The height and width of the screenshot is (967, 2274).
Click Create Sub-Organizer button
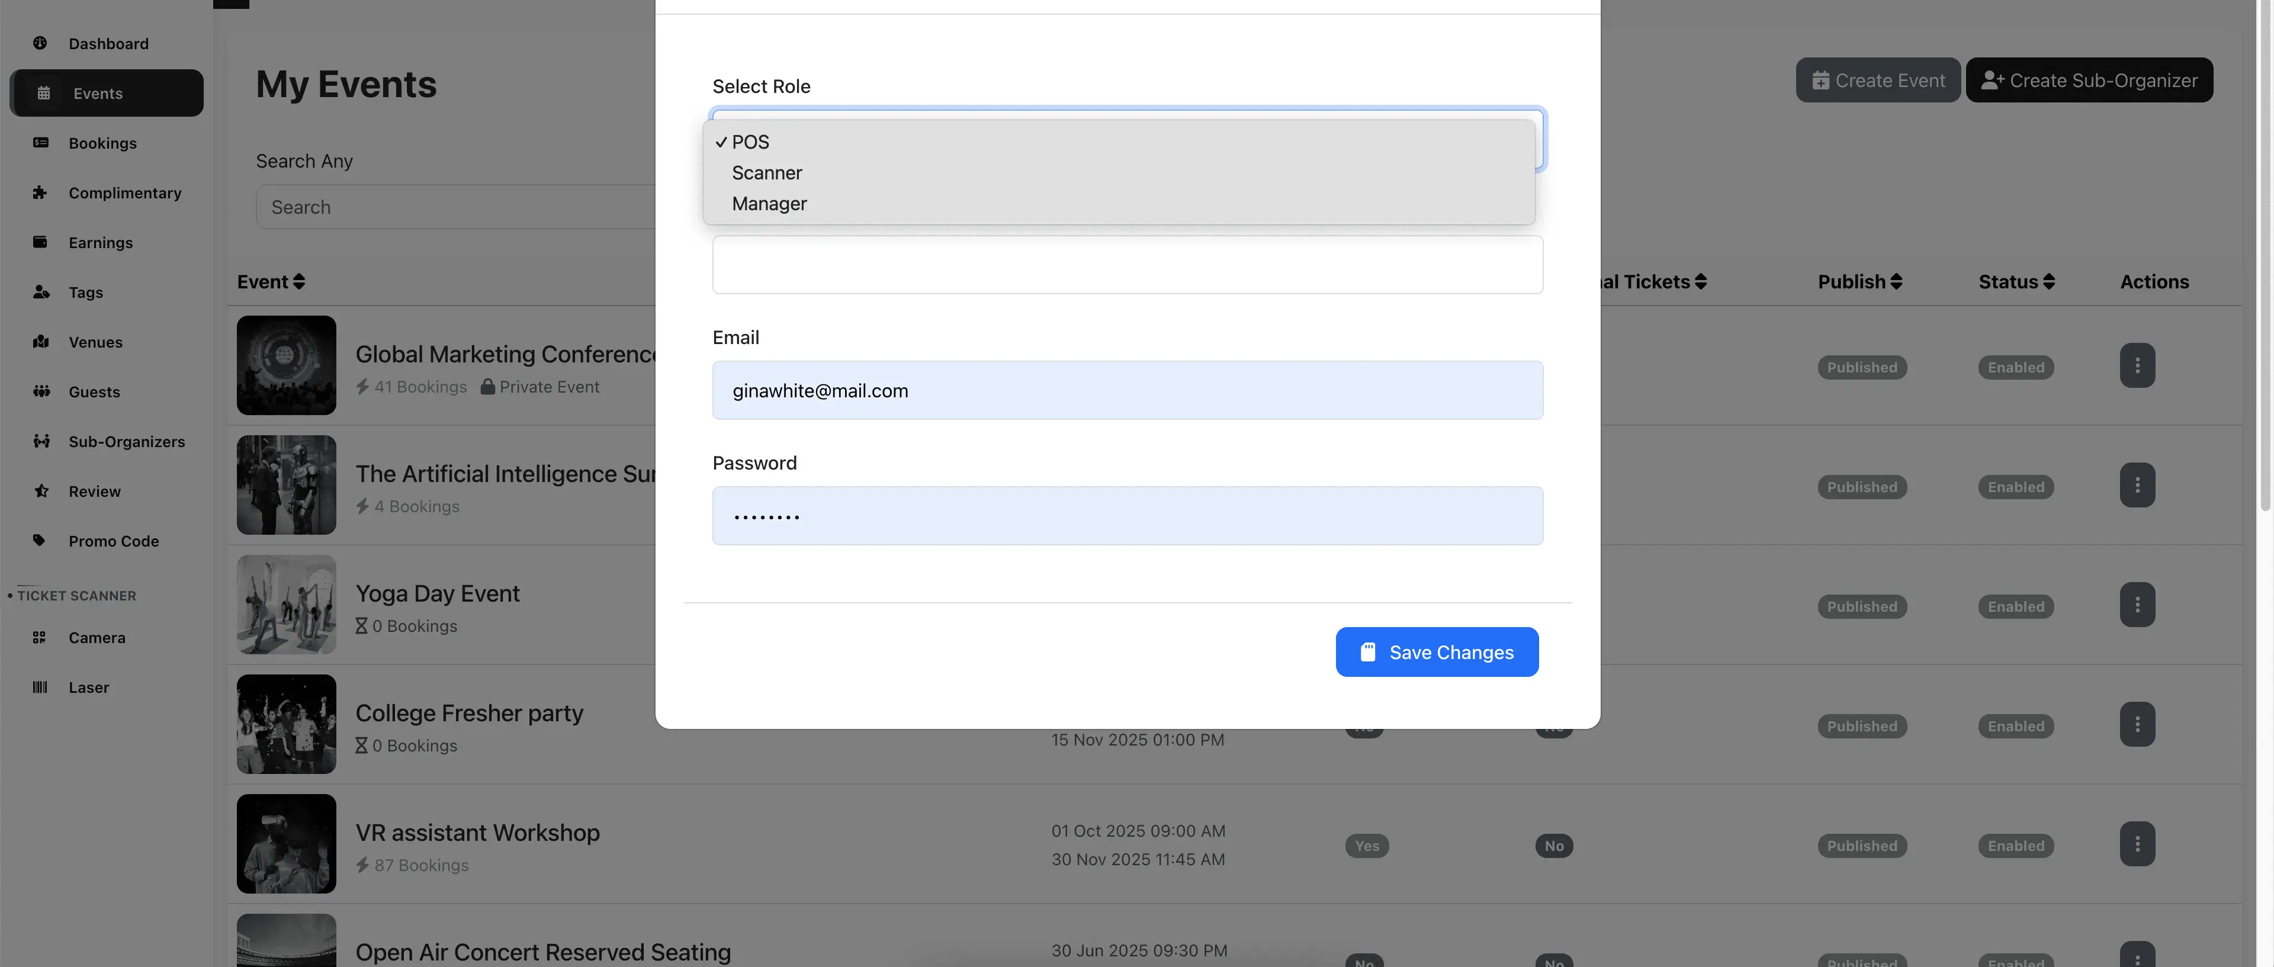pyautogui.click(x=2089, y=81)
